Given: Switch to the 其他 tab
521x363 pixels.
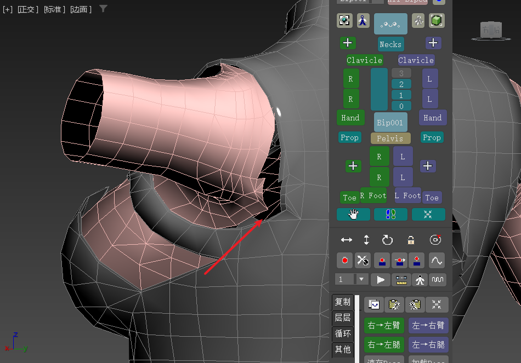Looking at the screenshot, I should click(343, 349).
